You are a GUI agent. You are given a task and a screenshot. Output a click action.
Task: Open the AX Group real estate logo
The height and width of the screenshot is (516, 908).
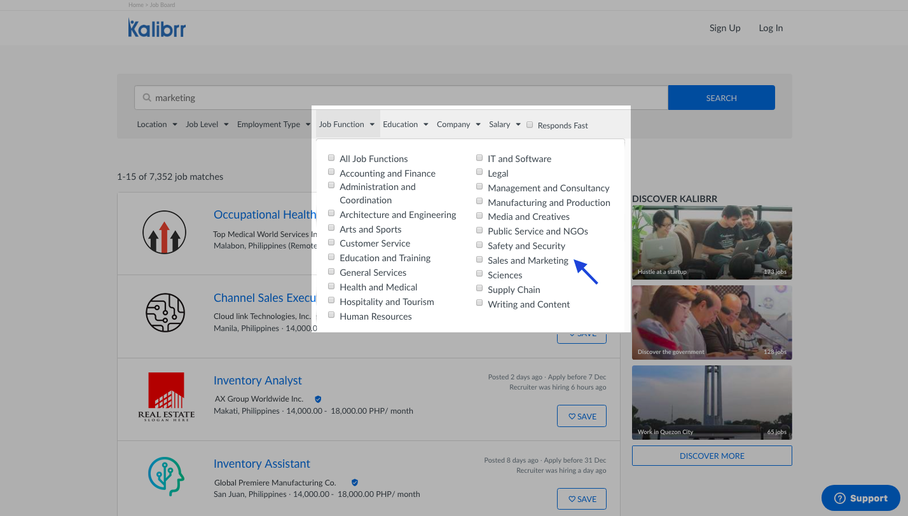(x=166, y=397)
